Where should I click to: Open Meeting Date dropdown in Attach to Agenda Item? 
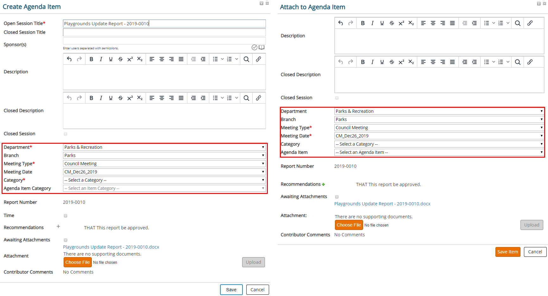point(439,136)
